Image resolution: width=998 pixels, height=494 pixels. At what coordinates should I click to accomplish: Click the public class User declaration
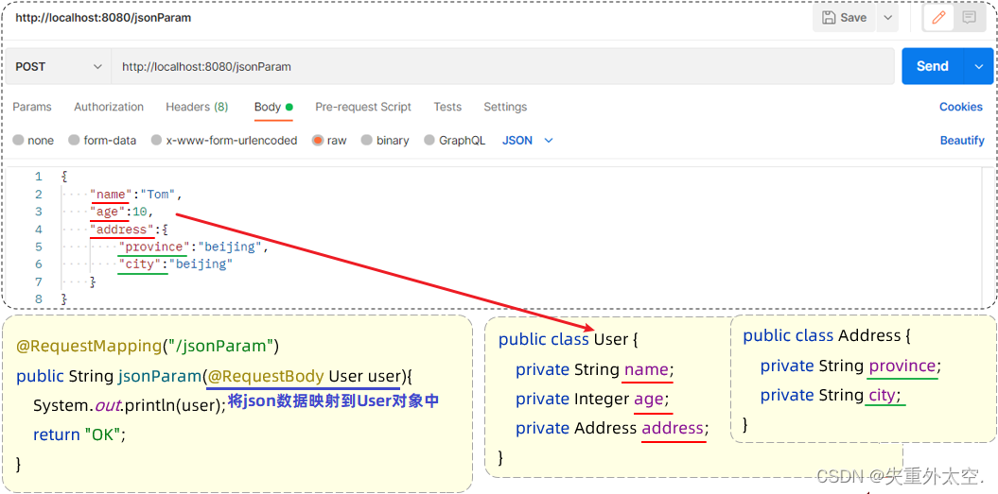(x=568, y=339)
